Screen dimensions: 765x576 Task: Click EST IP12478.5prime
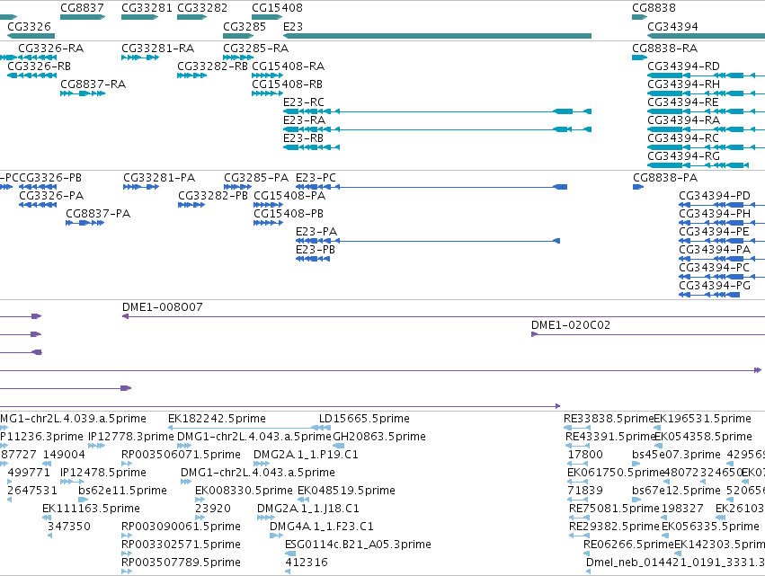point(103,473)
